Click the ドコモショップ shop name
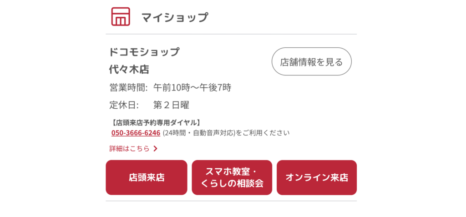The height and width of the screenshot is (217, 466). [144, 52]
